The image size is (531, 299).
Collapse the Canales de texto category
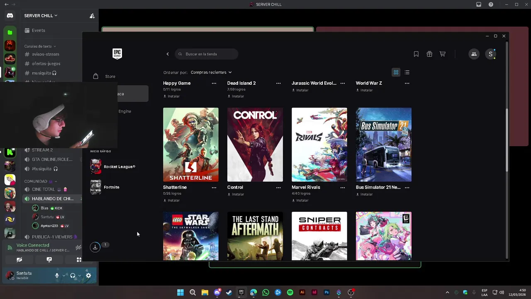(40, 47)
